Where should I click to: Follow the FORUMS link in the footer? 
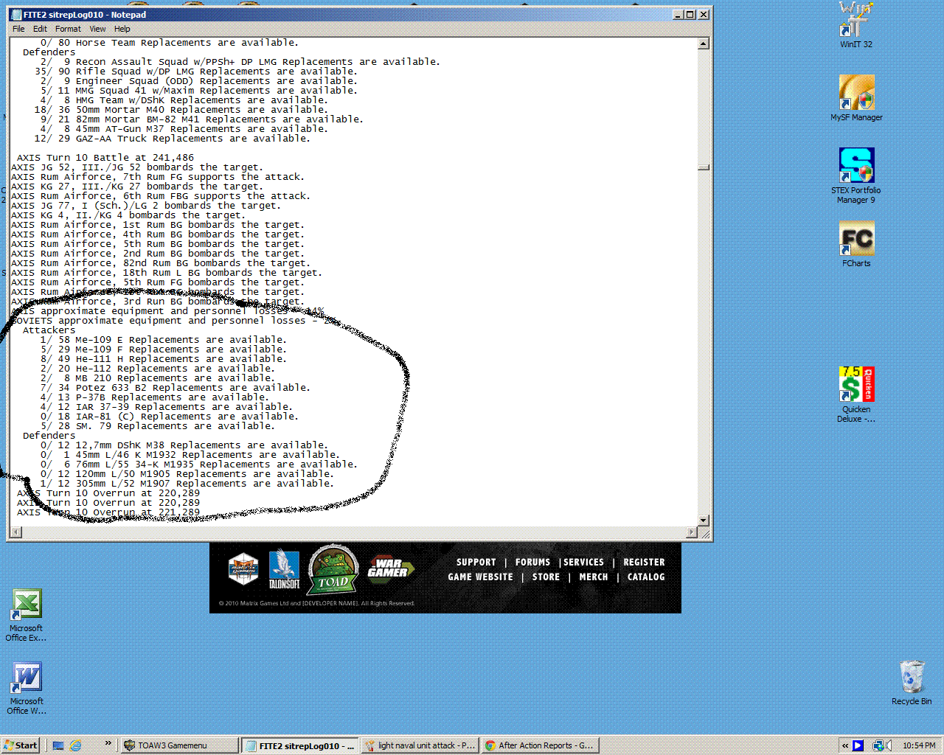pos(532,562)
